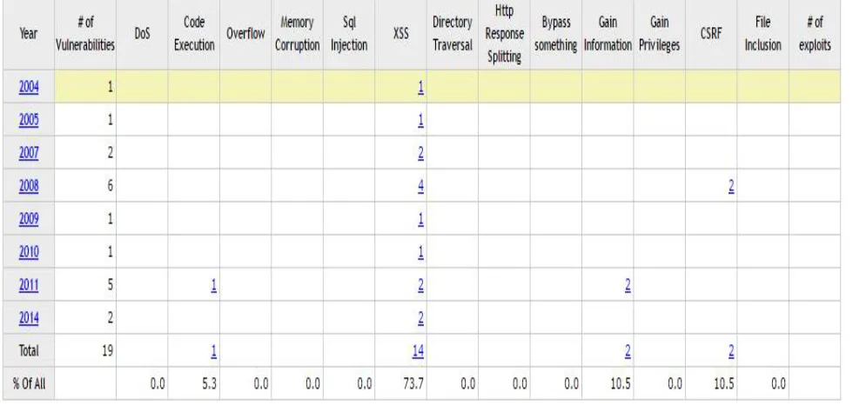Click the XSS count for 2008
Image resolution: width=853 pixels, height=405 pixels.
(x=421, y=186)
